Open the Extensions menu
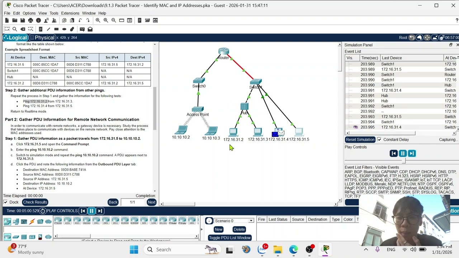This screenshot has height=258, width=459. [x=70, y=13]
